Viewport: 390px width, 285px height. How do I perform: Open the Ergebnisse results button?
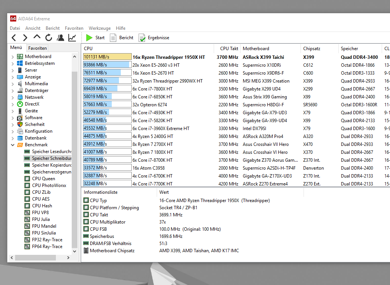tap(154, 37)
